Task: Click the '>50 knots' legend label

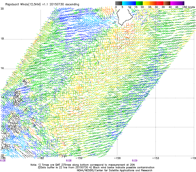Action: coord(188,7)
